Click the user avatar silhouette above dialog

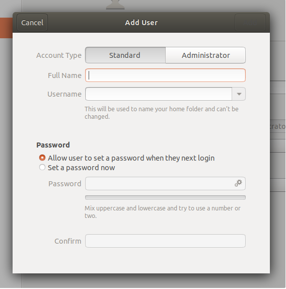pos(115,5)
